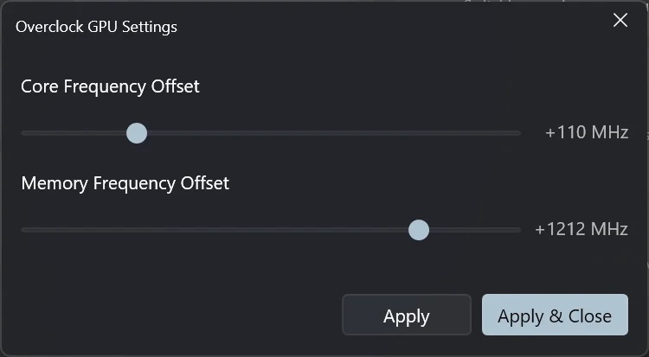Click memory slider track right of handle
This screenshot has width=649, height=357.
coord(472,230)
